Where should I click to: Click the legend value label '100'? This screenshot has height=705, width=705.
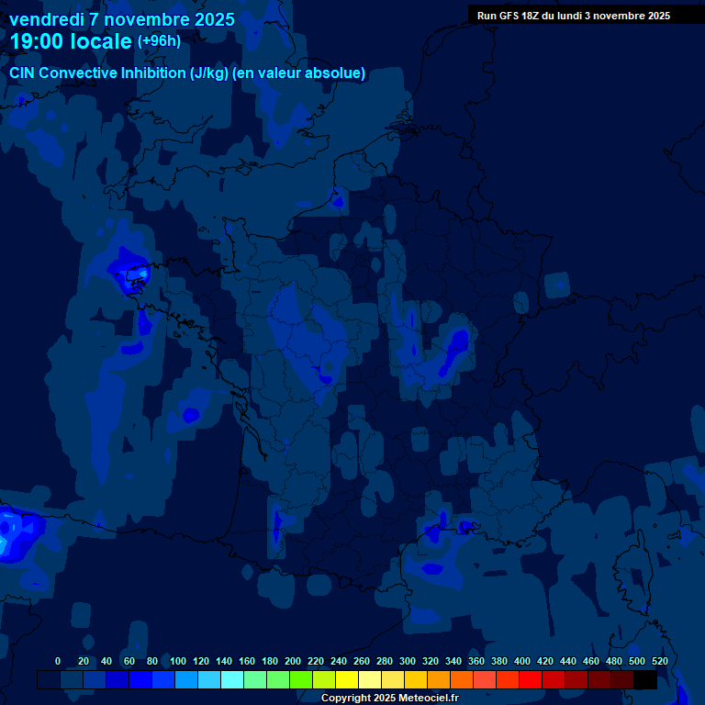pos(178,661)
